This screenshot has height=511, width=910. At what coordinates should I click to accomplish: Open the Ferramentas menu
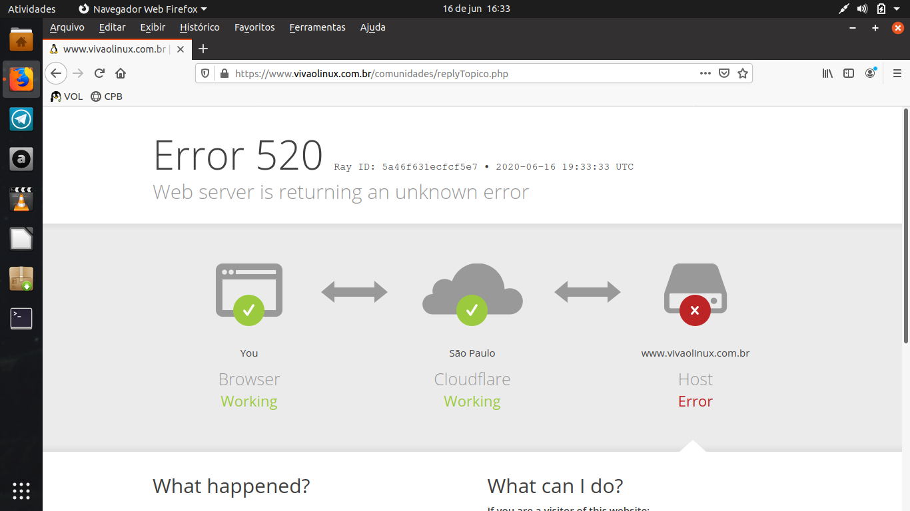click(317, 27)
